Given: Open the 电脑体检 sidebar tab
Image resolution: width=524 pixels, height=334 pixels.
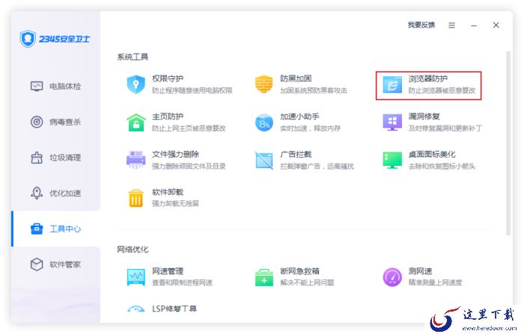Looking at the screenshot, I should tap(55, 87).
